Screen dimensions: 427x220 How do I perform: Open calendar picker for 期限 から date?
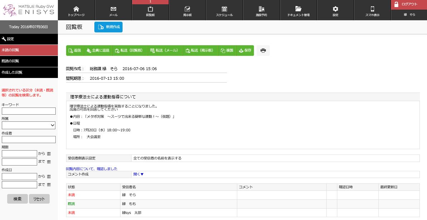pos(49,154)
